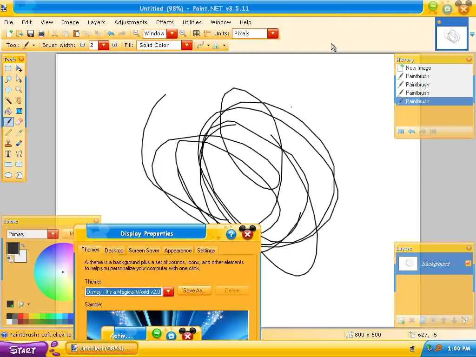Select the Rectangle shape tool

pos(8,165)
